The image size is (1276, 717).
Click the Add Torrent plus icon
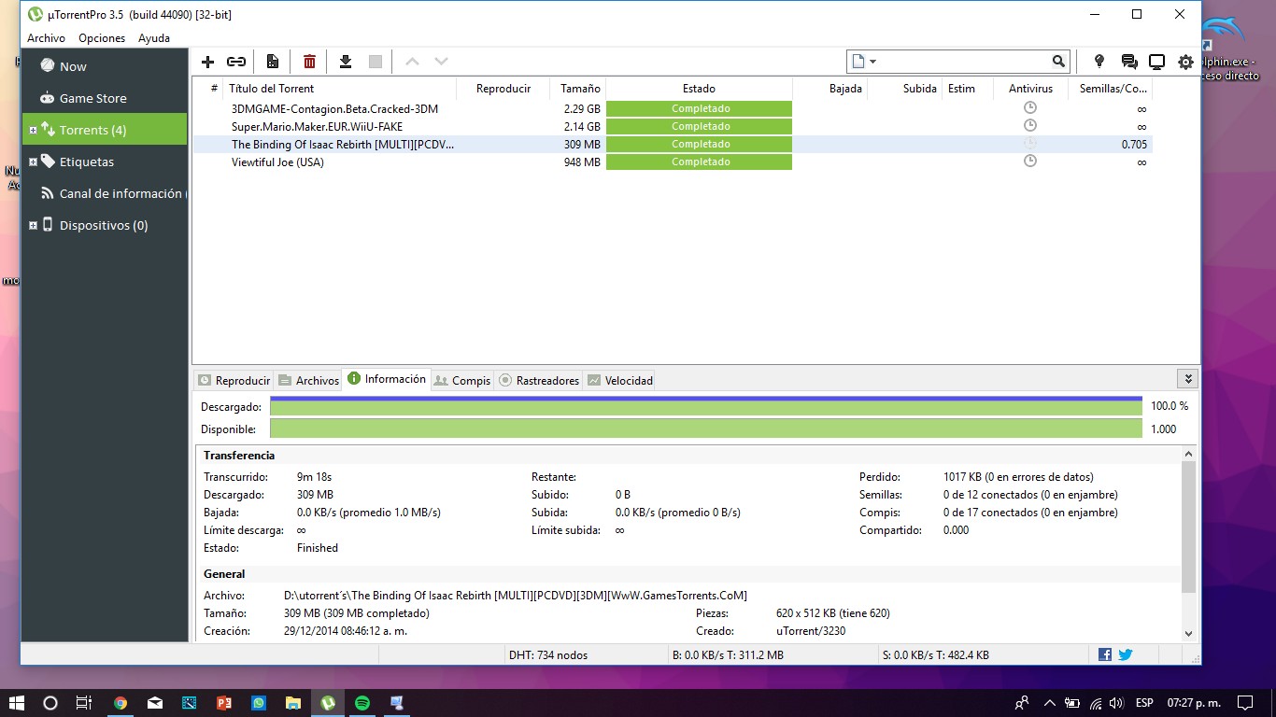click(207, 62)
